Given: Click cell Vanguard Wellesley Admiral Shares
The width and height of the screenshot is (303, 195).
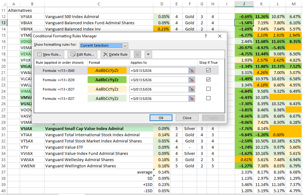Looking at the screenshot, I should (x=99, y=160).
